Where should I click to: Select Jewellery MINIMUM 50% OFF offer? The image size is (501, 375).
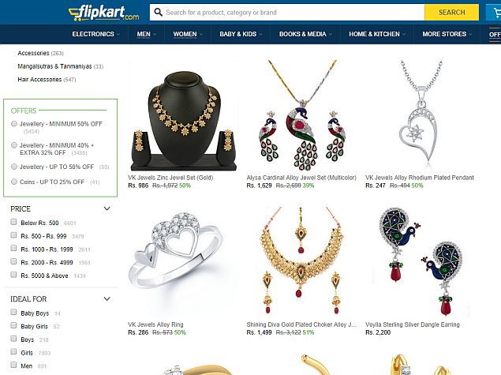coord(14,124)
